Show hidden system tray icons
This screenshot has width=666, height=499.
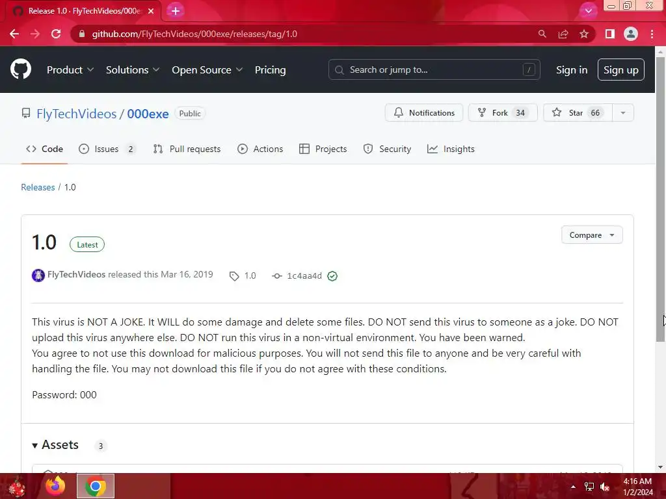coord(573,487)
